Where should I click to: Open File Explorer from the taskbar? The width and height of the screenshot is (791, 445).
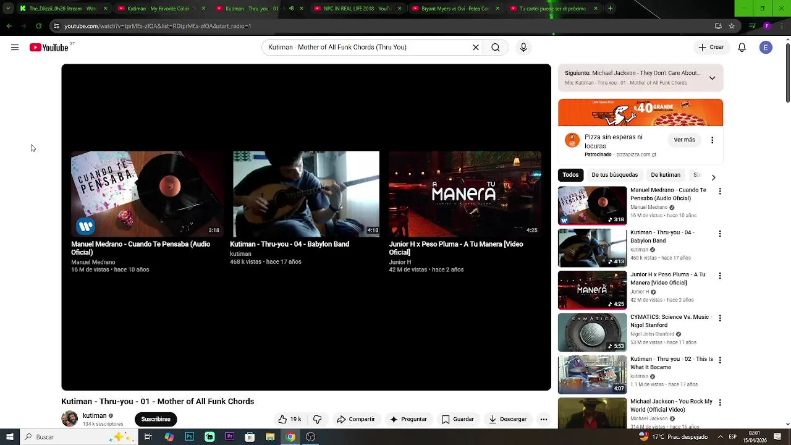tap(270, 437)
